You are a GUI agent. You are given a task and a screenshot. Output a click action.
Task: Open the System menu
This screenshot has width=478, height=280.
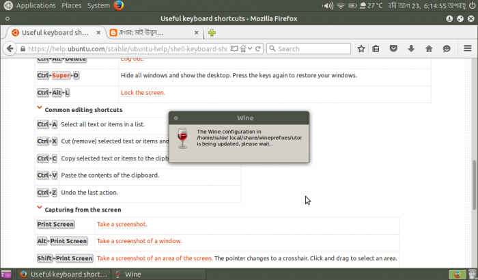98,5
